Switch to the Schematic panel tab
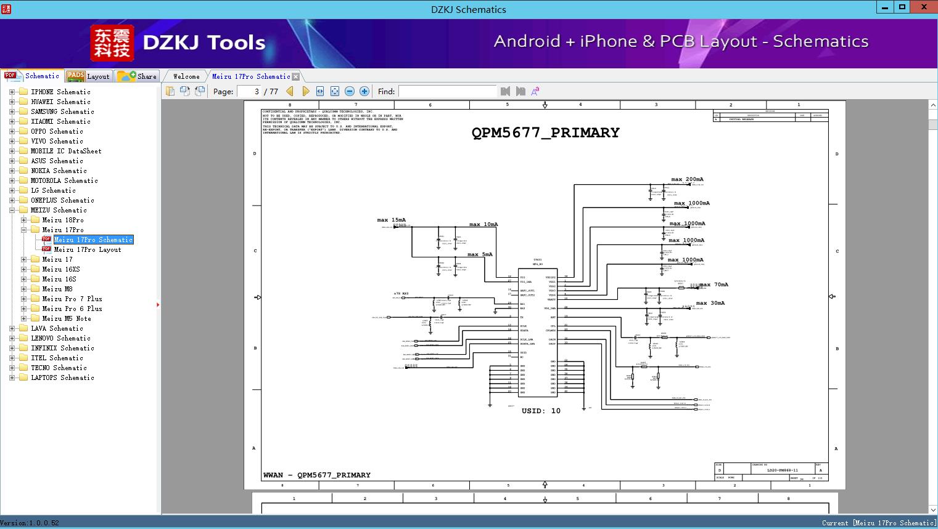The height and width of the screenshot is (529, 938). pos(32,76)
